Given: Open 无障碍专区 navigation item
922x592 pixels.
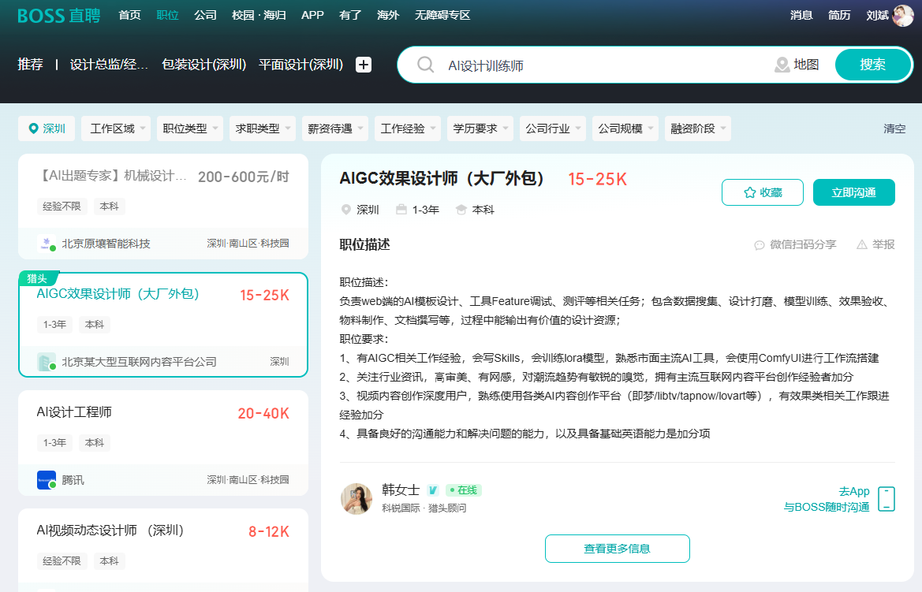Looking at the screenshot, I should [442, 15].
